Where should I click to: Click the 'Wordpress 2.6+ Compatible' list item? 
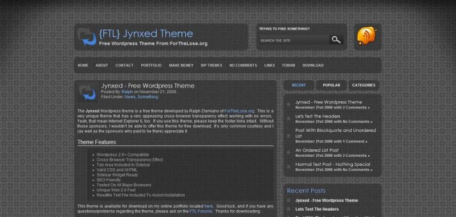(123, 155)
